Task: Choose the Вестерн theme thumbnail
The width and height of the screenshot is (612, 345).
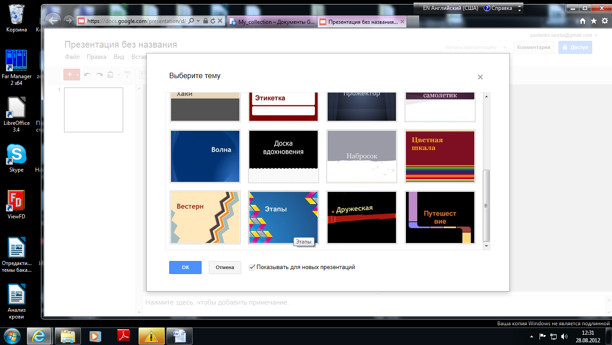Action: tap(205, 217)
